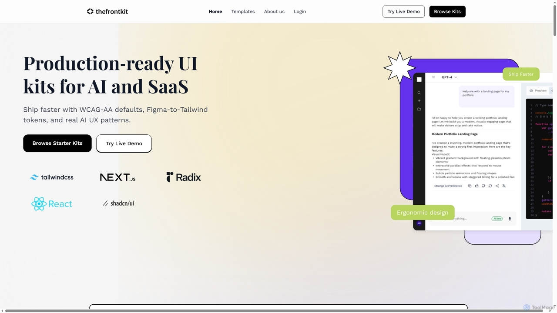Click the copy response icon
The height and width of the screenshot is (313, 557).
[x=470, y=186]
